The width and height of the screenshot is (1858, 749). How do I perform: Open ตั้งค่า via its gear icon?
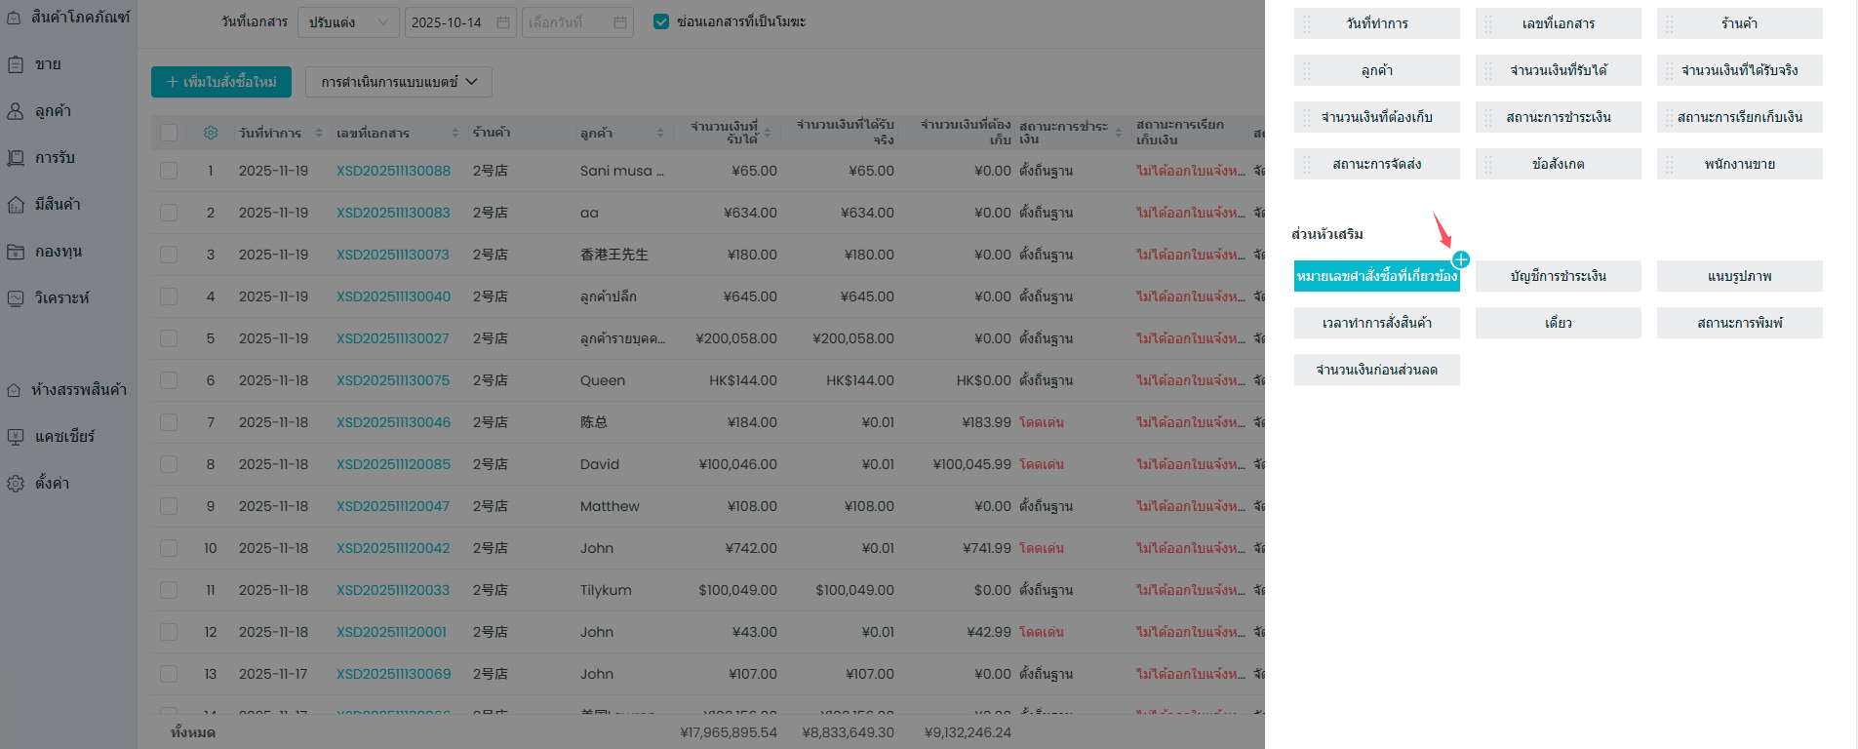click(16, 484)
